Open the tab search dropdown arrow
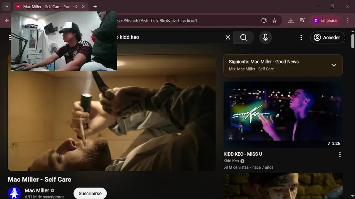Image resolution: width=355 pixels, height=199 pixels. click(x=7, y=7)
